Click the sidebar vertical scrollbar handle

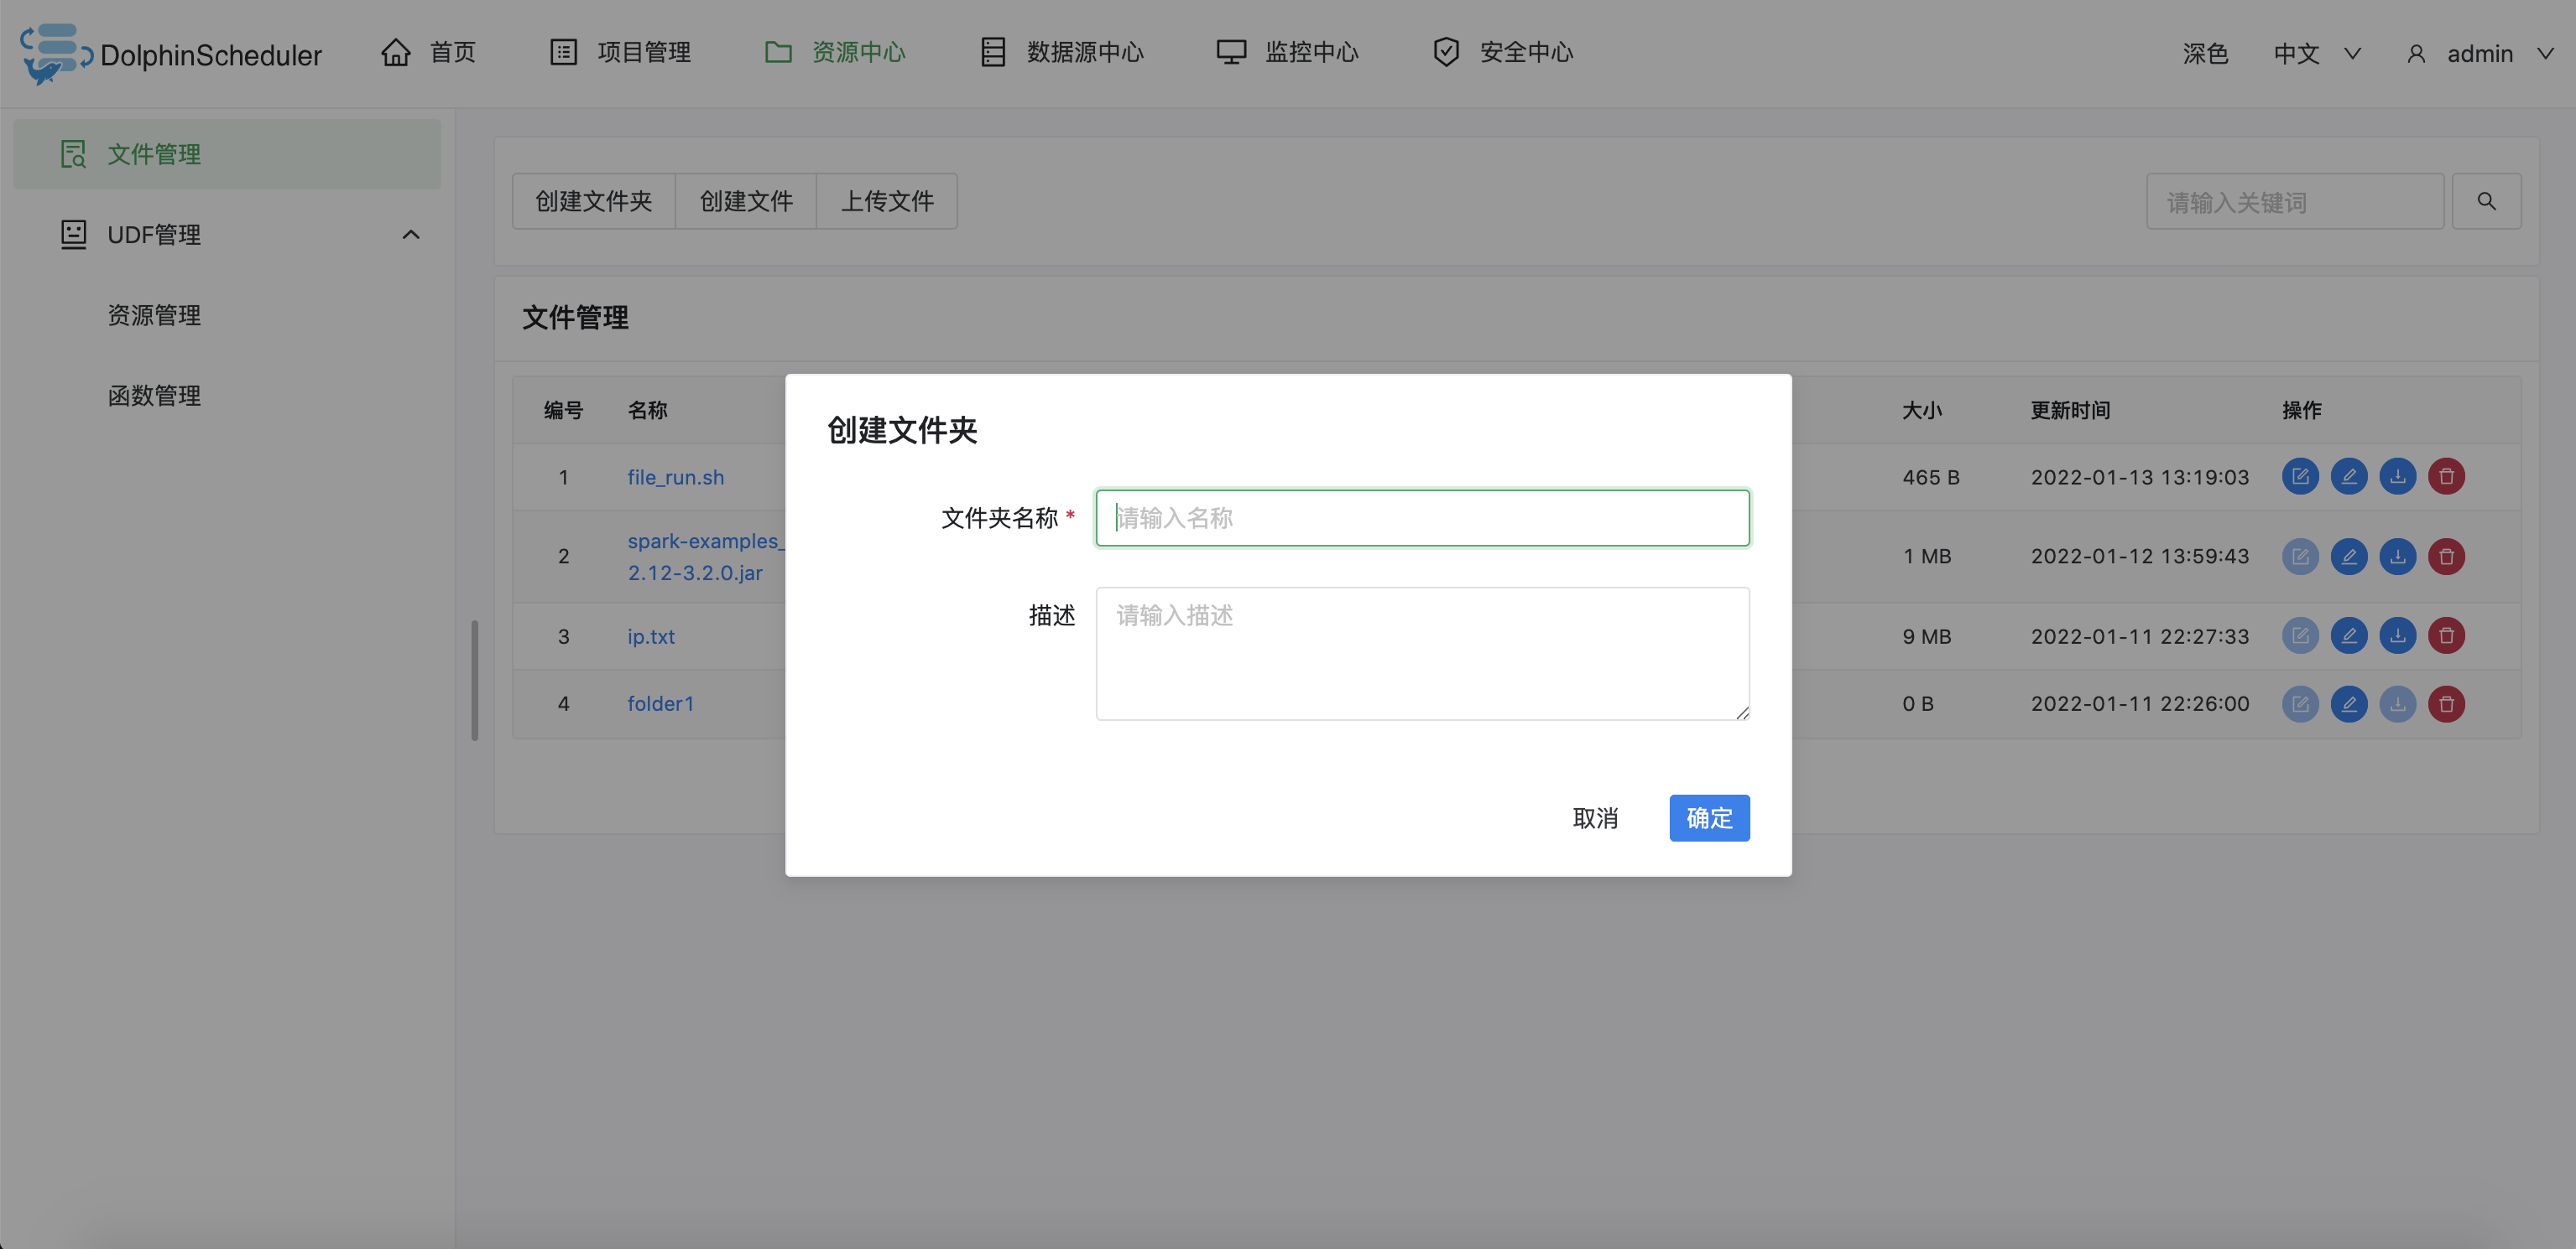pyautogui.click(x=475, y=680)
